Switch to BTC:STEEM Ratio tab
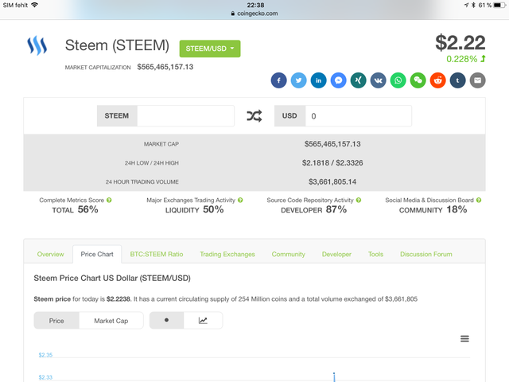Image resolution: width=509 pixels, height=382 pixels. click(x=157, y=255)
